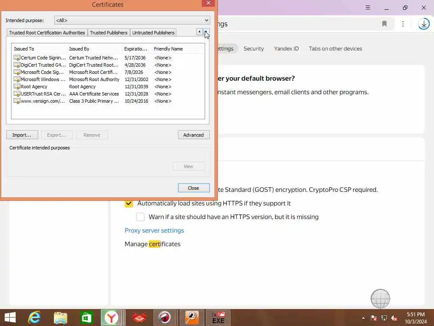Open the three-dot menu in address bar
434x326 pixels.
pos(403,24)
